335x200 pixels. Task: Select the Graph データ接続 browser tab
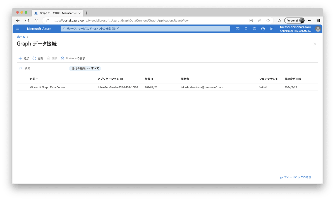(x=57, y=13)
